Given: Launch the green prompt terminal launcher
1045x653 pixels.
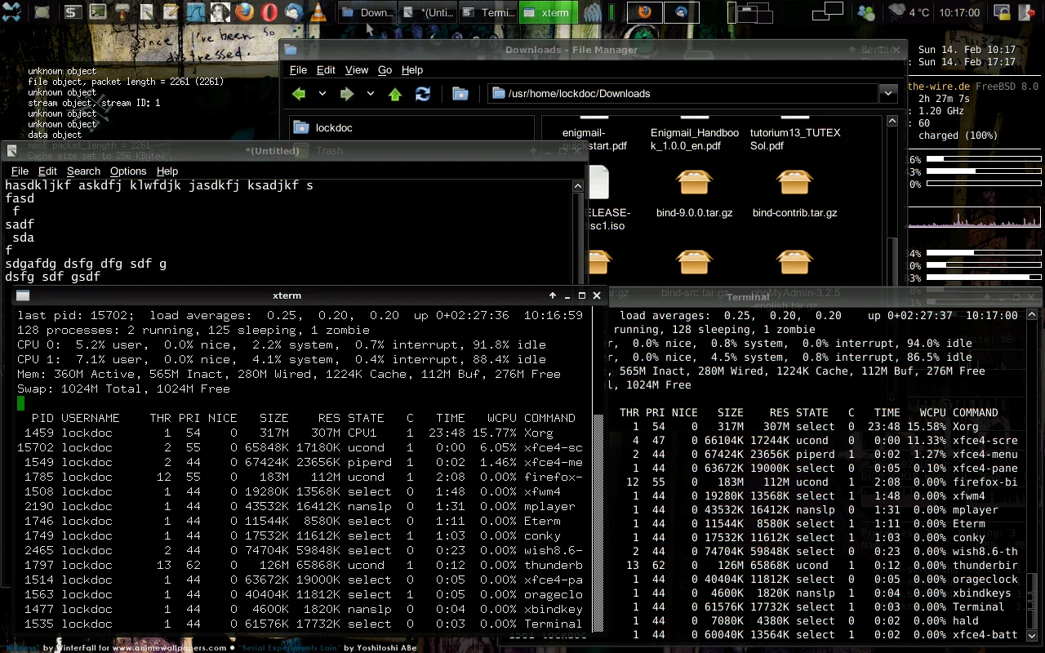Looking at the screenshot, I should coord(97,12).
